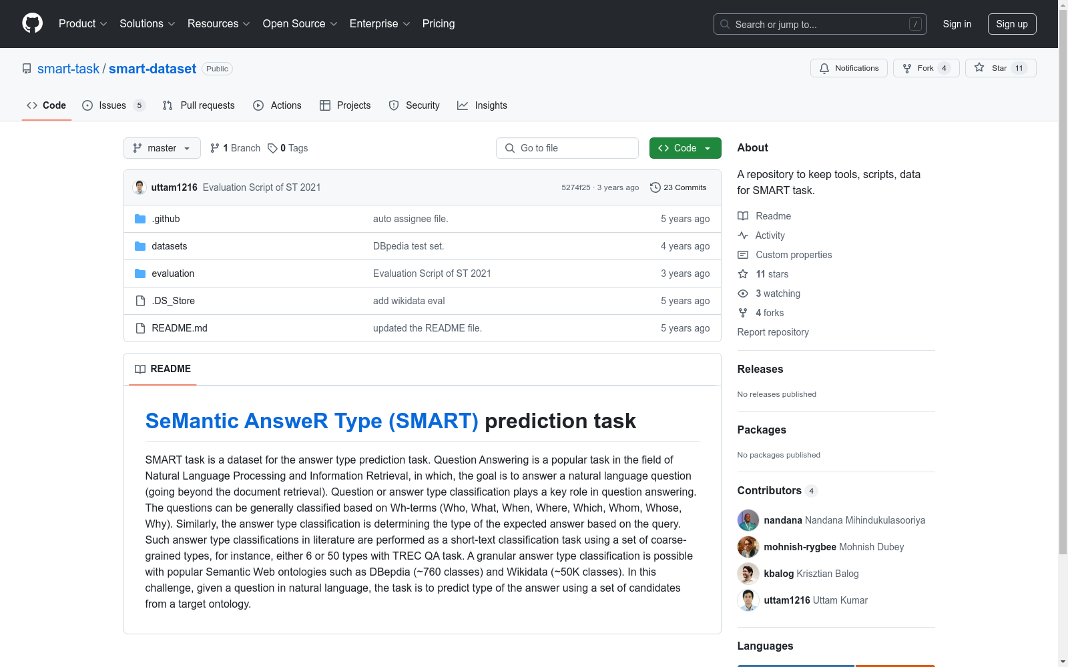The height and width of the screenshot is (667, 1068).
Task: Click the evaluation folder icon
Action: pos(140,273)
